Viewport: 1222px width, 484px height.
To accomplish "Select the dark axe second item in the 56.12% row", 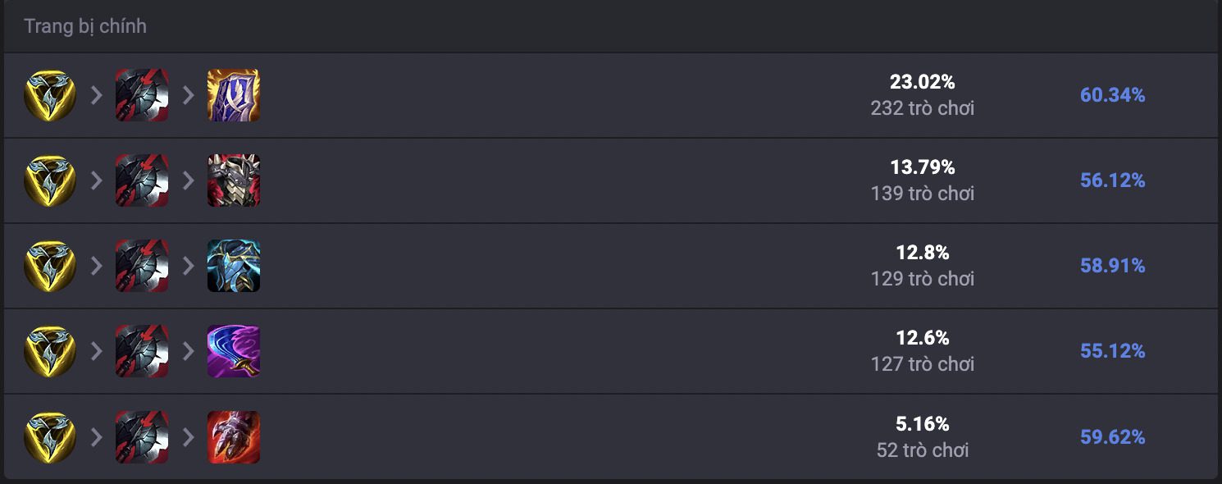I will (x=142, y=180).
